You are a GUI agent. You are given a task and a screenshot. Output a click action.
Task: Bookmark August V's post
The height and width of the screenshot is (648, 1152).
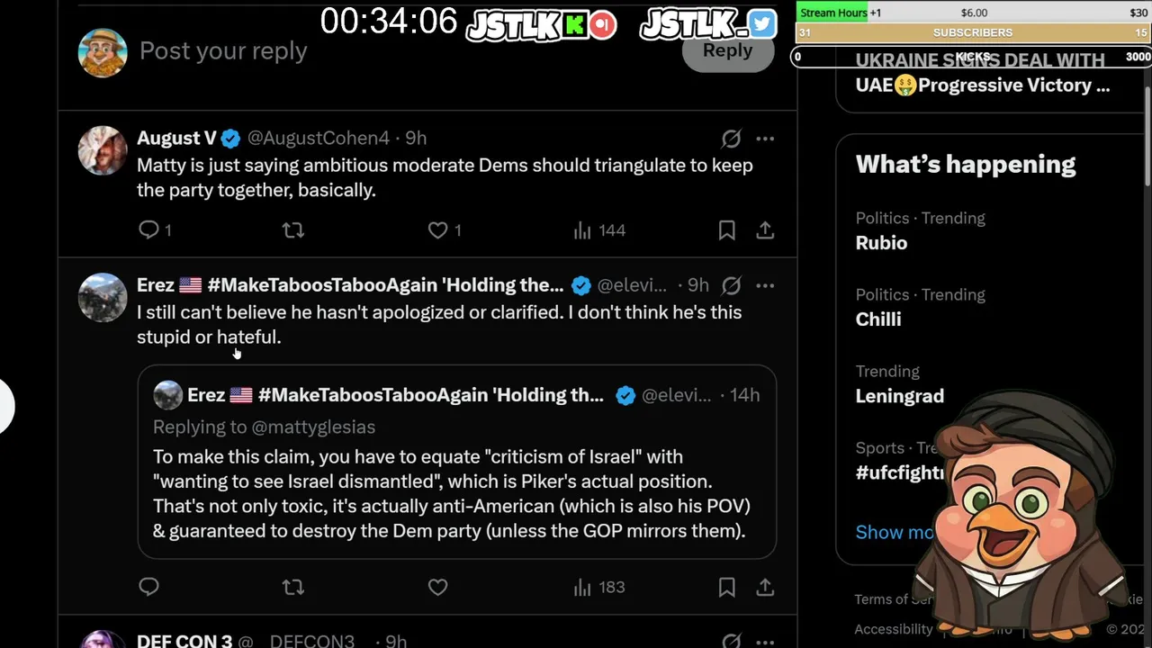pos(726,230)
